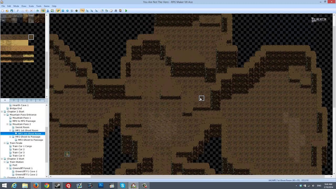Open the Scale menu
336x189 pixels.
tap(31, 6)
